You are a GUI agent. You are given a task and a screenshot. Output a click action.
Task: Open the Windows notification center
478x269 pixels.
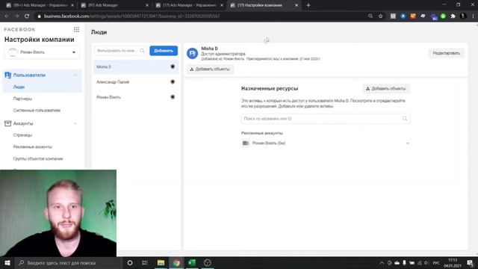pos(471,262)
